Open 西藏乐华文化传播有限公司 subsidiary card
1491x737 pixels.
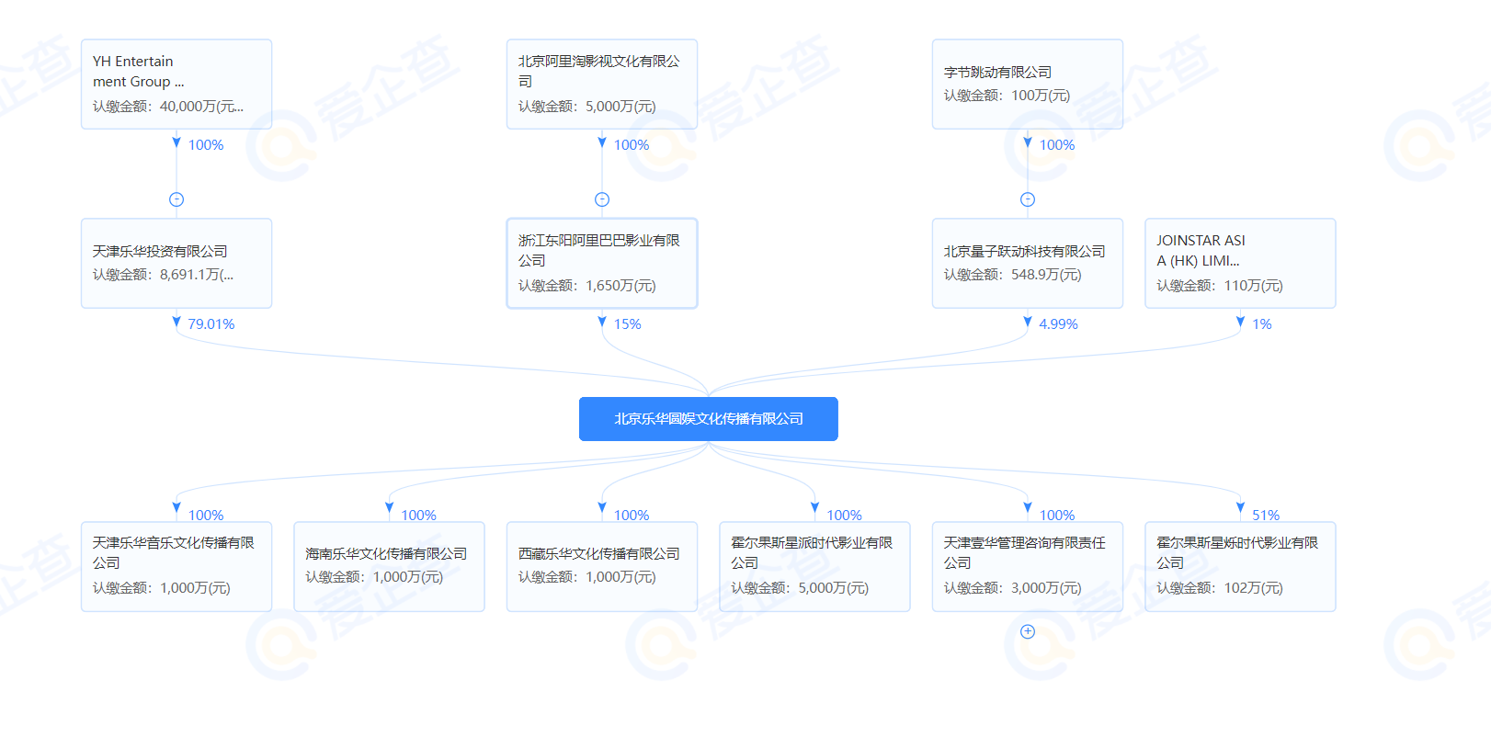[x=602, y=566]
